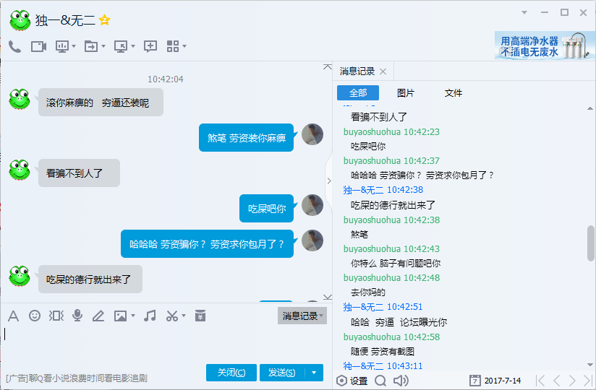Click the yellow star icon beside contact name
Viewport: 596px width, 390px height.
click(105, 20)
